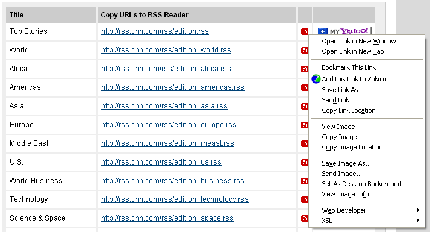The height and width of the screenshot is (232, 430).
Task: Select Set As Desktop Background...
Action: pos(366,184)
